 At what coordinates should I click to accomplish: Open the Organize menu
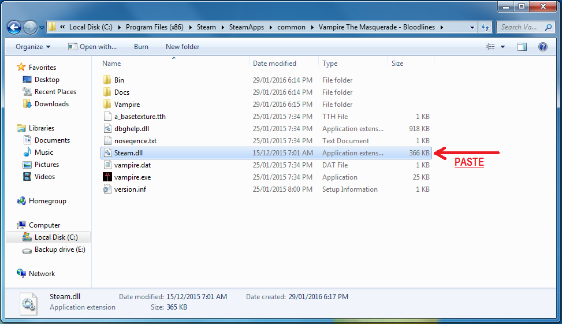[33, 47]
